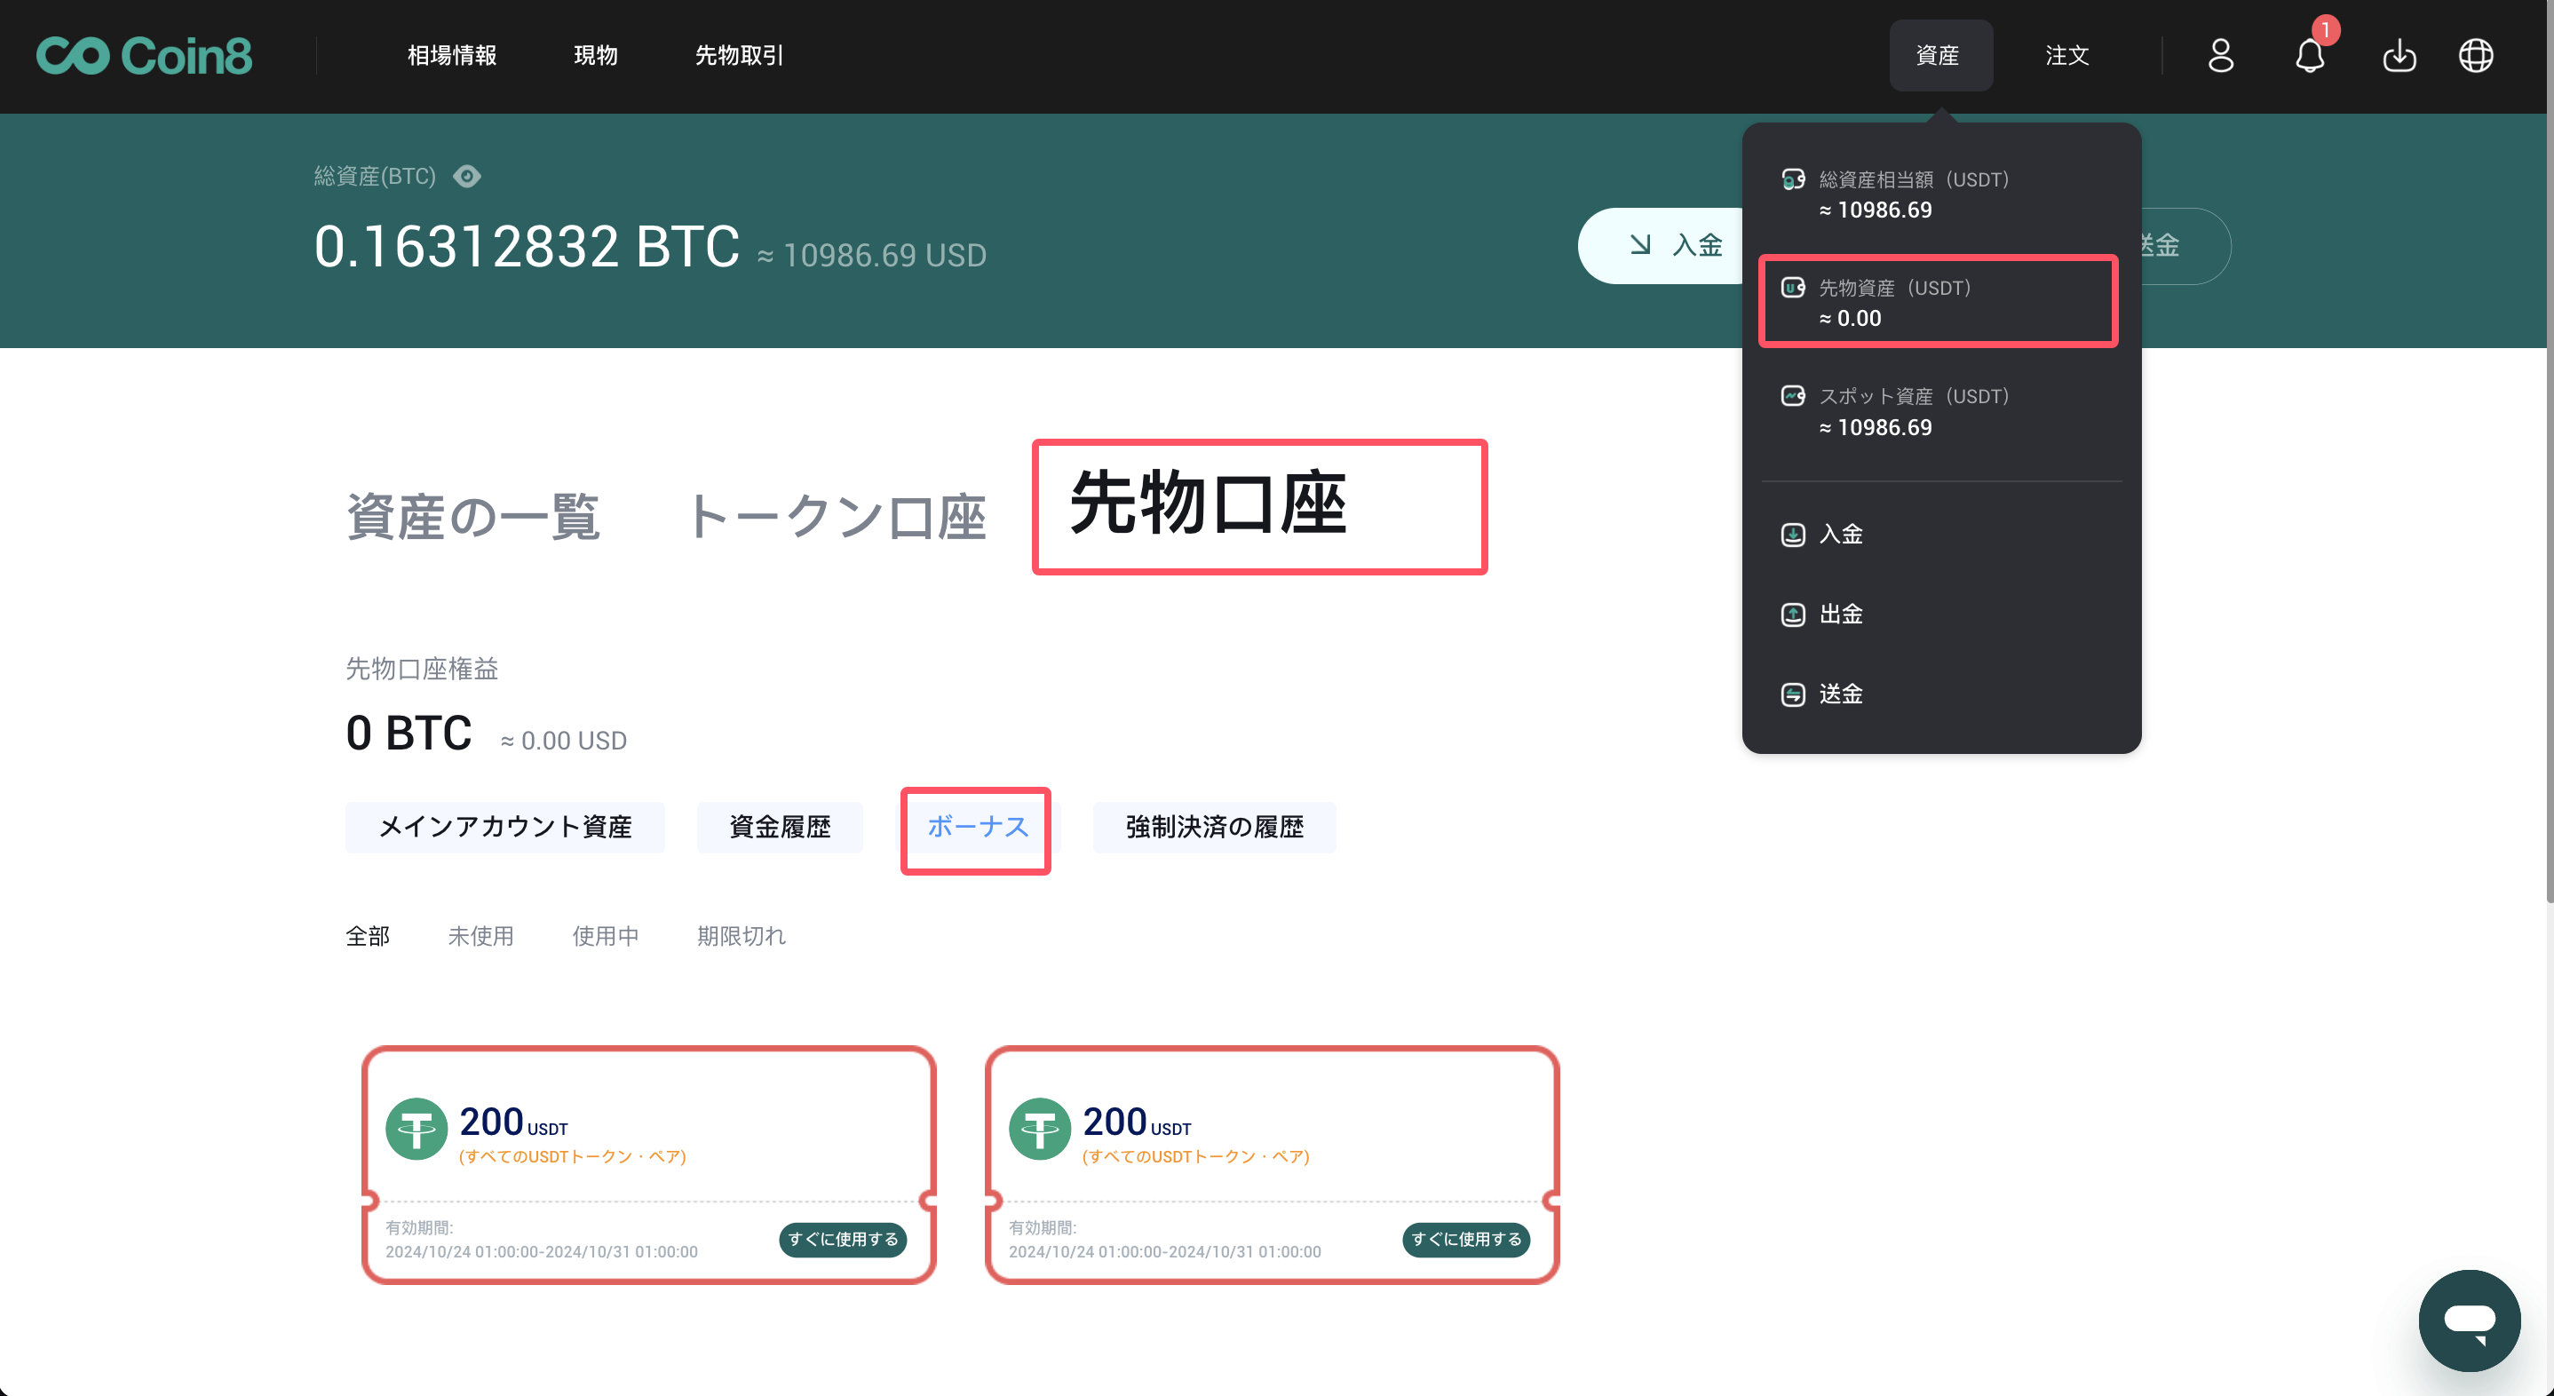Toggle the total assets eye visibility icon
2554x1396 pixels.
coord(467,177)
